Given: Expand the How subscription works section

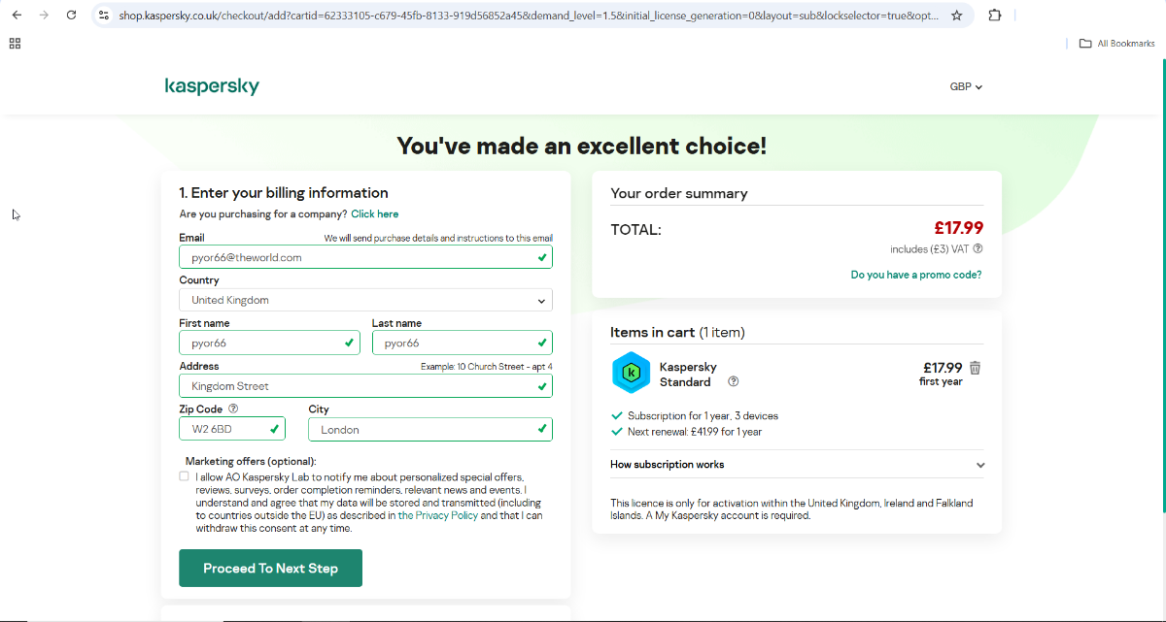Looking at the screenshot, I should pyautogui.click(x=797, y=465).
